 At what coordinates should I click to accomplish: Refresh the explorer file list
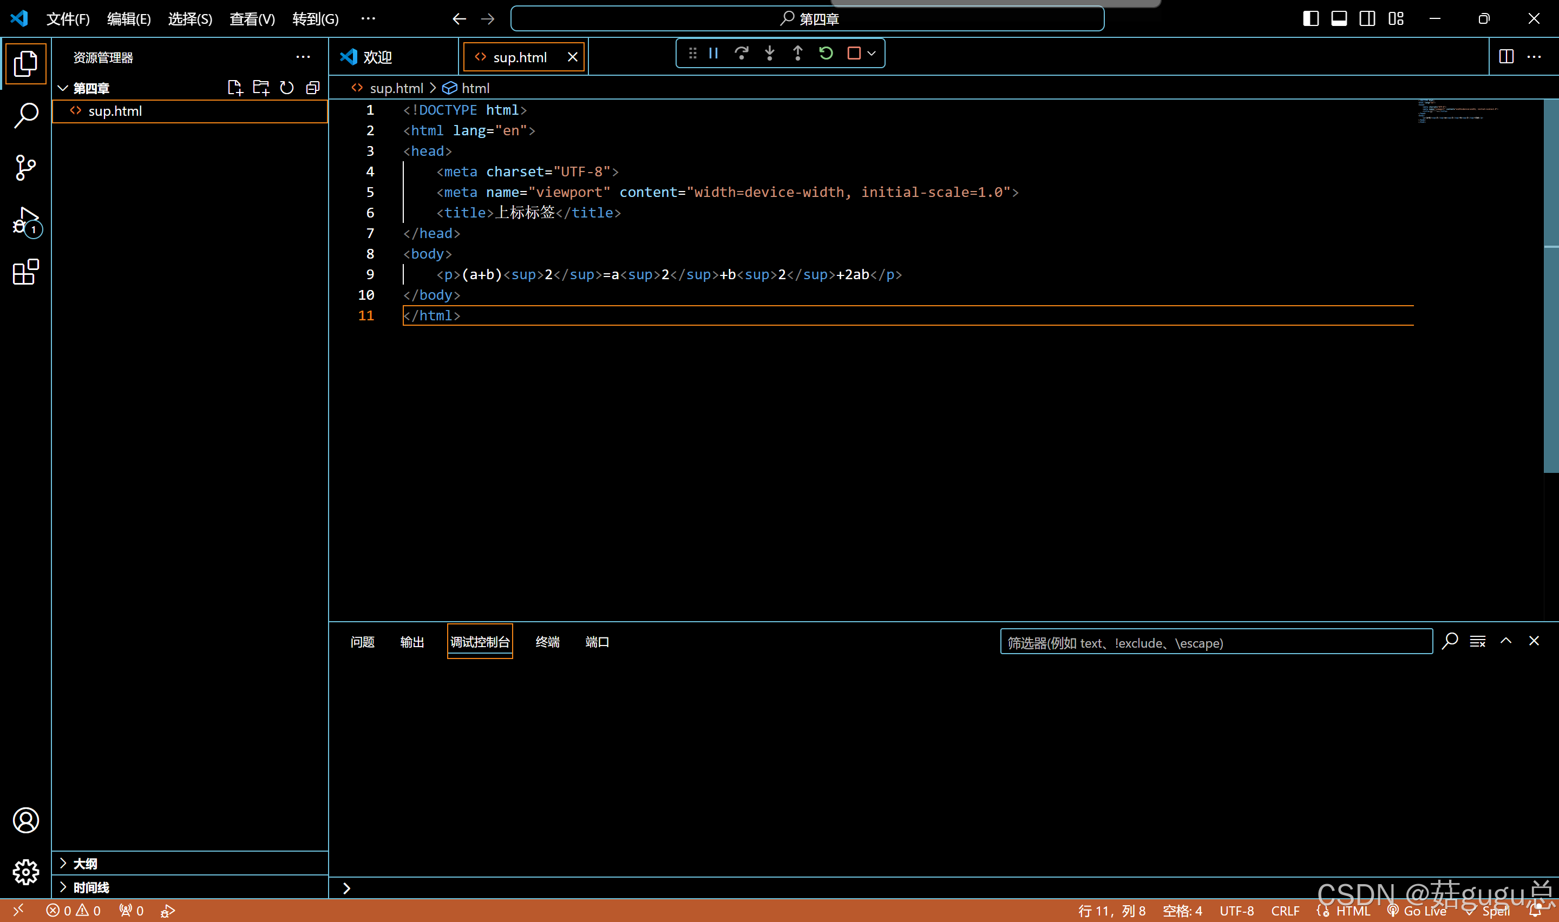point(286,88)
